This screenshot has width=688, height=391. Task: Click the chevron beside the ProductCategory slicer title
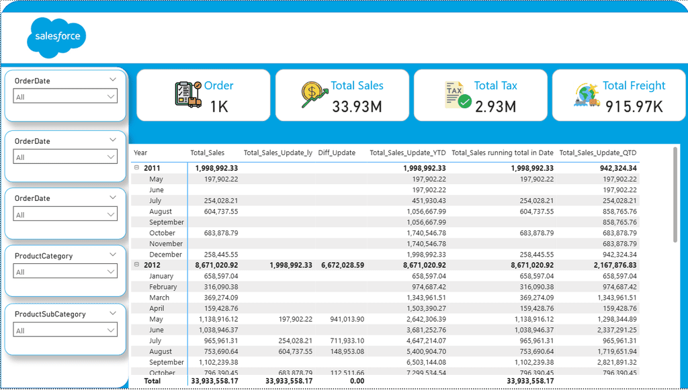click(113, 255)
